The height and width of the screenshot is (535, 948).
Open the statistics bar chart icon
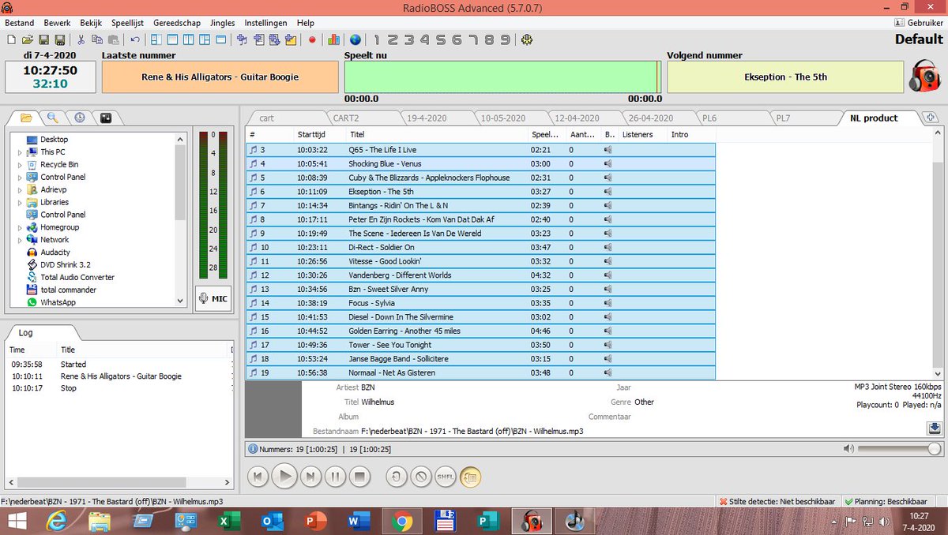coord(333,39)
